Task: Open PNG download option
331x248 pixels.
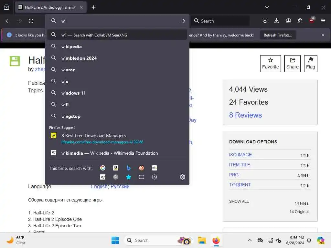Action: pyautogui.click(x=234, y=175)
